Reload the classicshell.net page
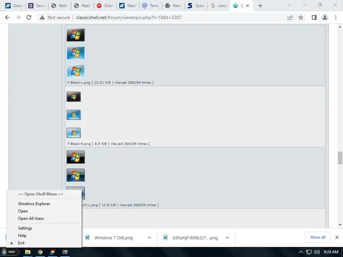Screen dimensions: 343x257 tap(29, 17)
